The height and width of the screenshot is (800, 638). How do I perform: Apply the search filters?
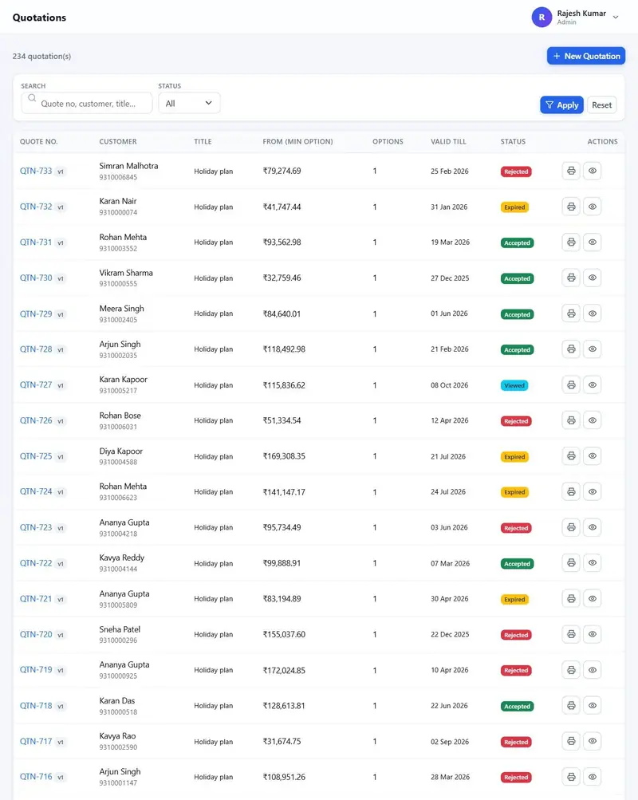pyautogui.click(x=561, y=104)
